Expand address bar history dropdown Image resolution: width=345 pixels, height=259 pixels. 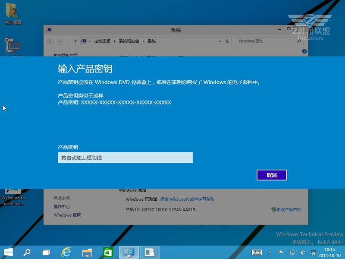point(220,41)
